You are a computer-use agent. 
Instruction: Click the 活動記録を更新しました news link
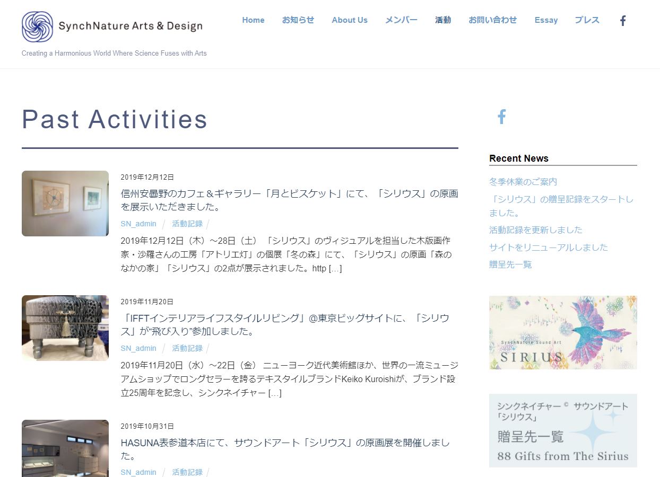(535, 230)
